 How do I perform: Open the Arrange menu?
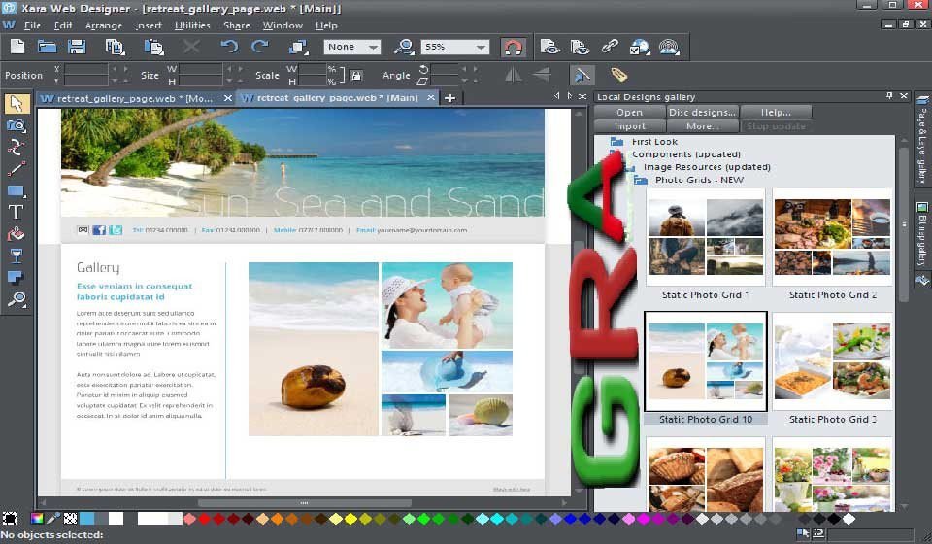click(104, 25)
